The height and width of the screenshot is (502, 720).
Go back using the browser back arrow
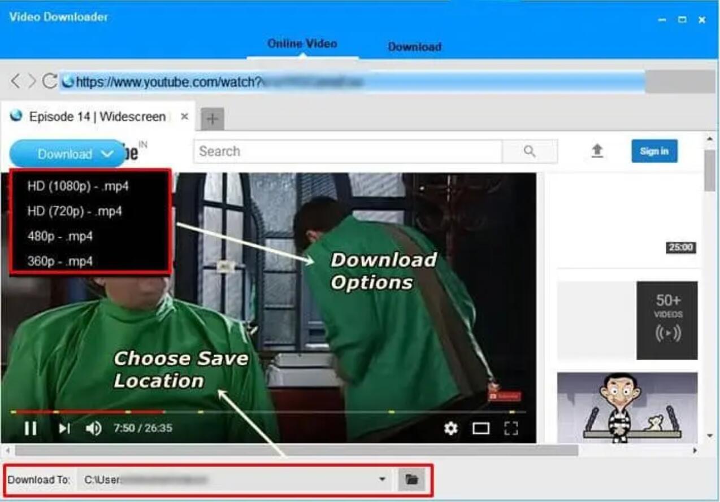[x=15, y=81]
